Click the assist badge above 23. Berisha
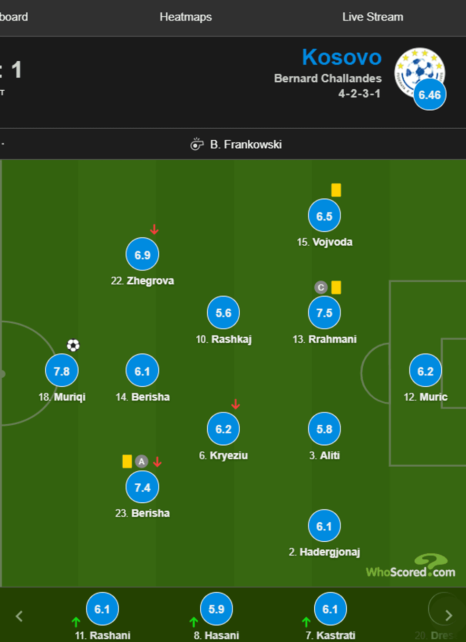Image resolution: width=466 pixels, height=642 pixels. click(x=141, y=461)
